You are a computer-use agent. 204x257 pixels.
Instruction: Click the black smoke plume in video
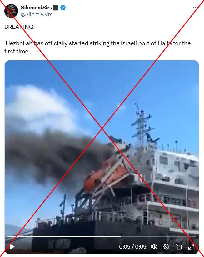pyautogui.click(x=54, y=157)
